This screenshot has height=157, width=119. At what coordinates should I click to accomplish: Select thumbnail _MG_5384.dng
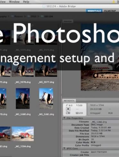23,134
